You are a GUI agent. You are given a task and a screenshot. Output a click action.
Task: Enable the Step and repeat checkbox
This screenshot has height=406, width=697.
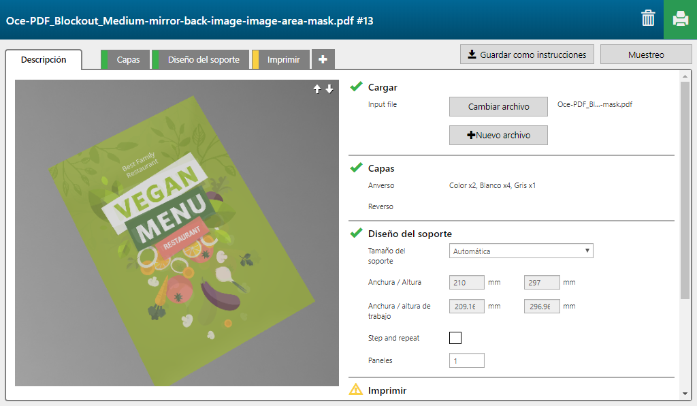pyautogui.click(x=455, y=338)
